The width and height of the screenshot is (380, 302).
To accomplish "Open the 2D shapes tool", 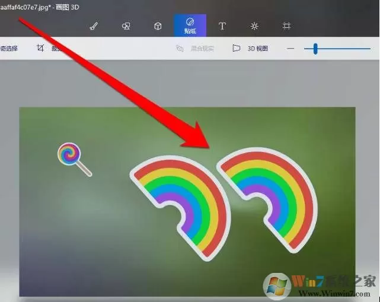I will [x=126, y=26].
